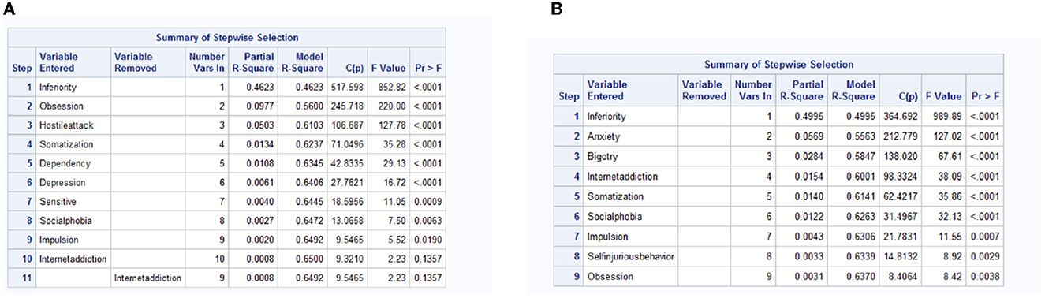Click the Summary of Stepwise Selection title in B
The image size is (1045, 298).
778,64
